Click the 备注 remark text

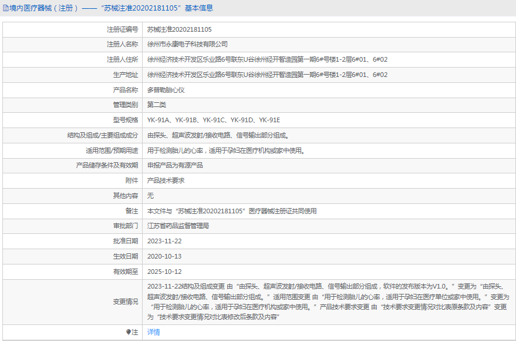pos(231,211)
